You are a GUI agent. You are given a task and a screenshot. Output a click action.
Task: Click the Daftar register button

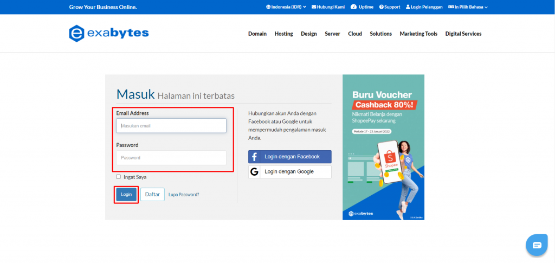pyautogui.click(x=152, y=194)
